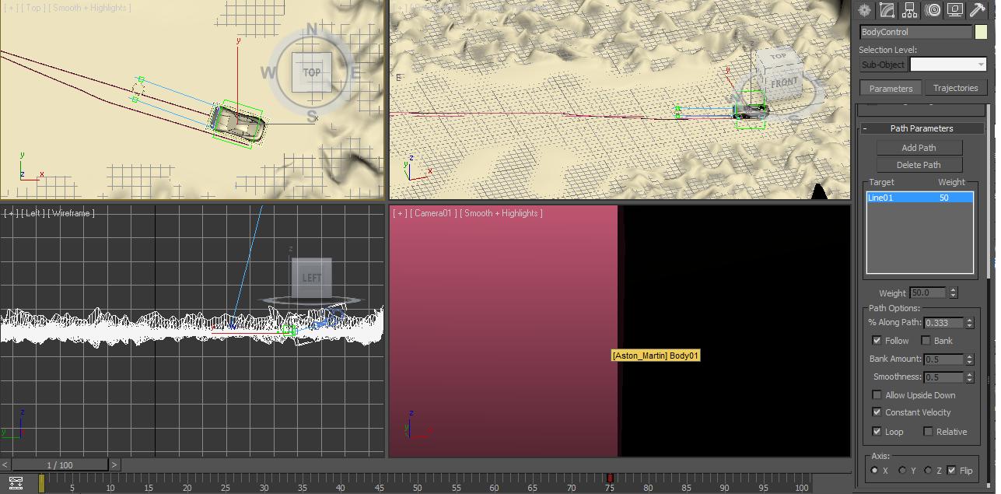Image resolution: width=1001 pixels, height=494 pixels.
Task: Open the Create command panel
Action: tap(863, 10)
